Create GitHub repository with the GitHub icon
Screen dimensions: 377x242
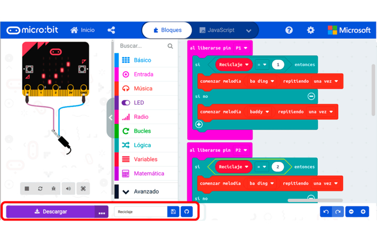[187, 212]
